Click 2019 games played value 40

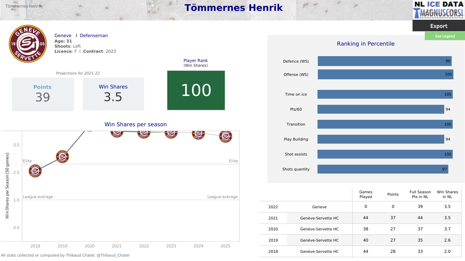point(366,240)
